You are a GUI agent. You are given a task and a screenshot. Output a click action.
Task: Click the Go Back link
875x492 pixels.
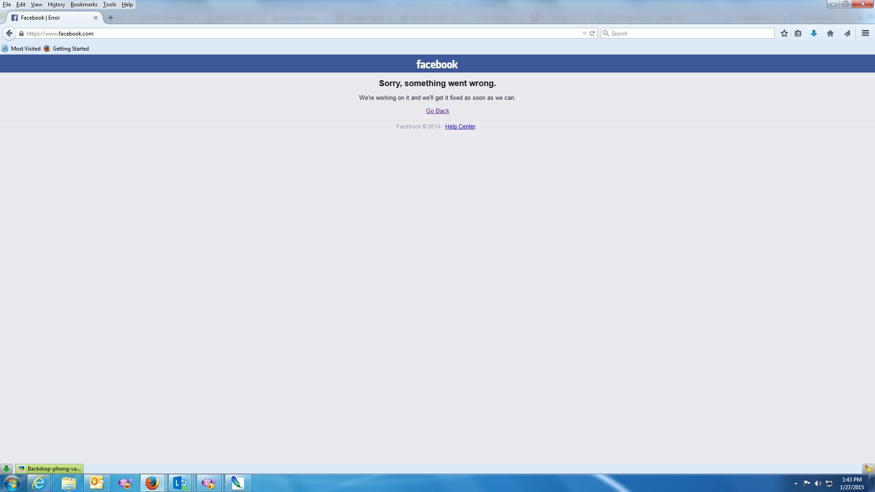click(x=437, y=111)
